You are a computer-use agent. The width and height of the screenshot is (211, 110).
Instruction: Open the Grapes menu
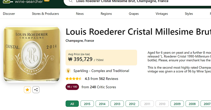(134, 14)
